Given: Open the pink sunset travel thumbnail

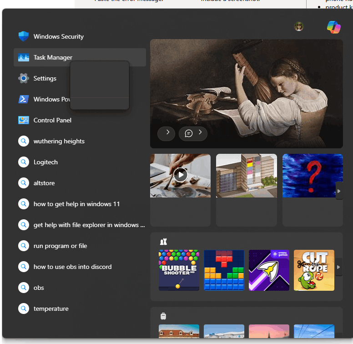Looking at the screenshot, I should click(x=269, y=331).
